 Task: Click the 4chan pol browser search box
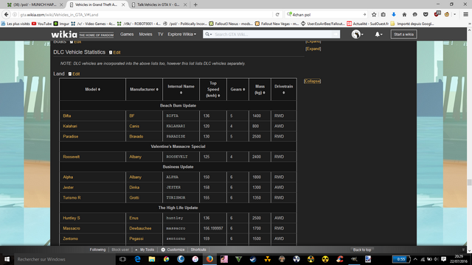[x=327, y=15]
